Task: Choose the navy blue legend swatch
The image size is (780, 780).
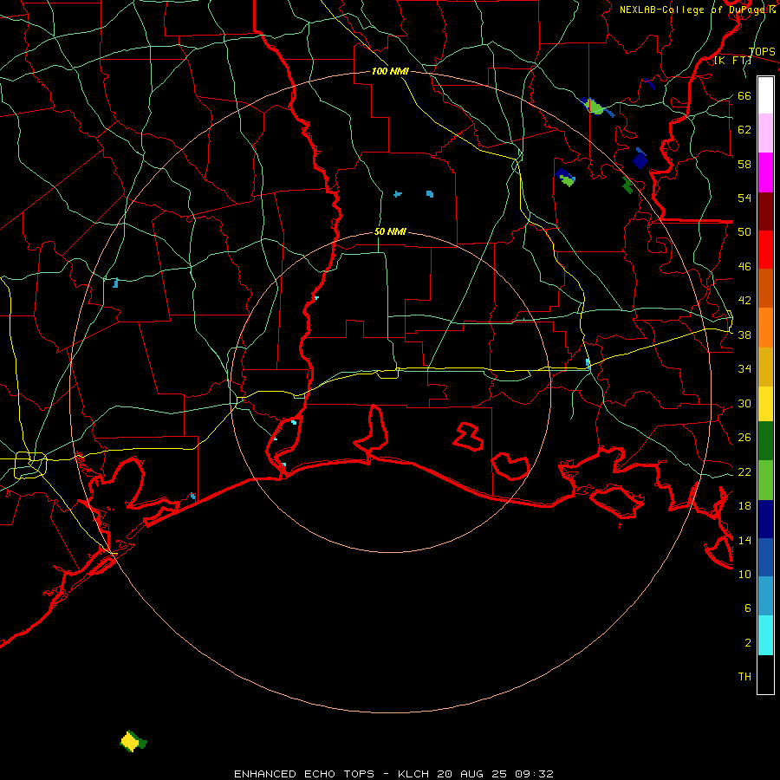Action: click(x=765, y=519)
